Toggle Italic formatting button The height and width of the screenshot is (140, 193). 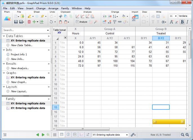[187, 22]
